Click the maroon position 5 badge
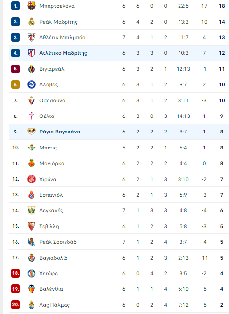Image resolution: width=229 pixels, height=314 pixels. pos(16,69)
